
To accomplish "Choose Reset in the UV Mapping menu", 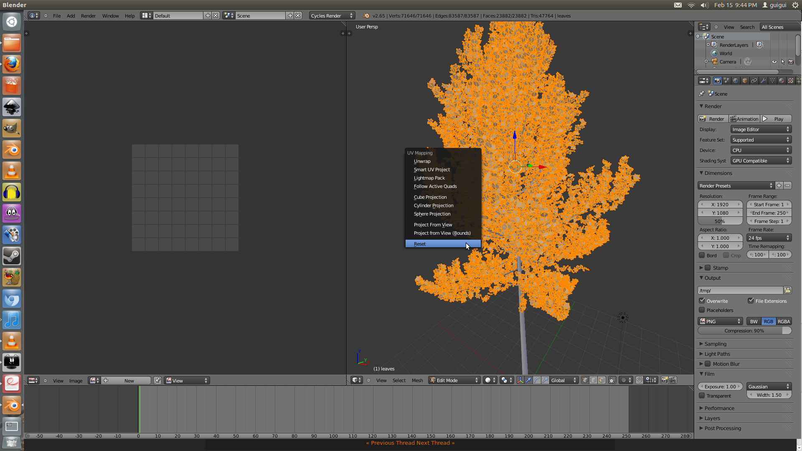I will coord(443,244).
